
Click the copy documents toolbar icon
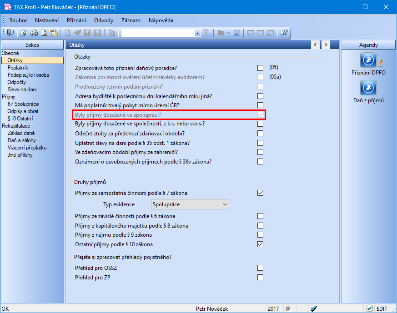click(x=24, y=33)
